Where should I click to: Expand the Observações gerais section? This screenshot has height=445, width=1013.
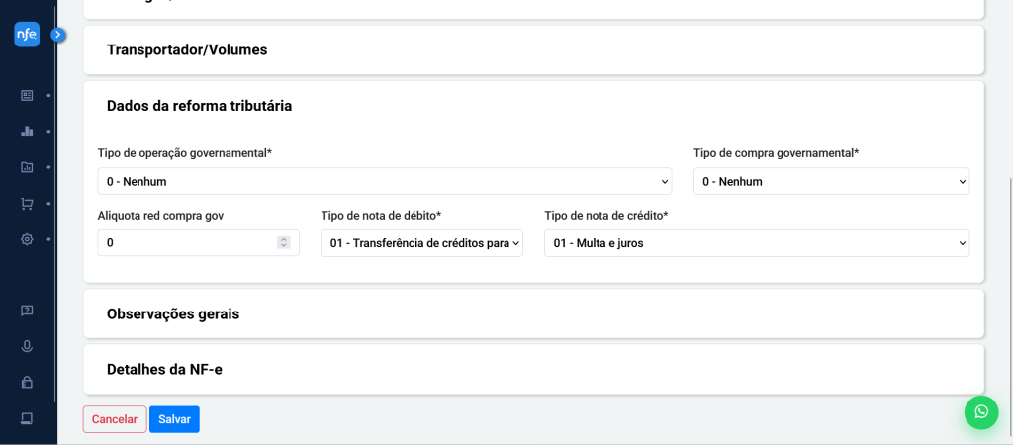533,313
